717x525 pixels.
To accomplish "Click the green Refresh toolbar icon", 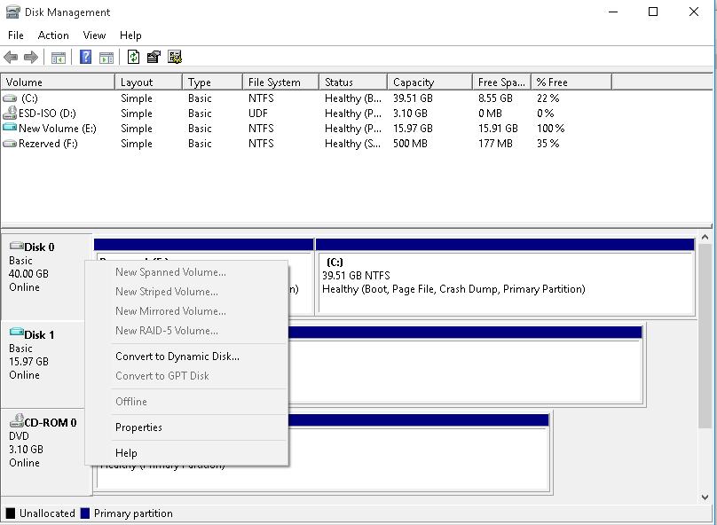I will [133, 57].
